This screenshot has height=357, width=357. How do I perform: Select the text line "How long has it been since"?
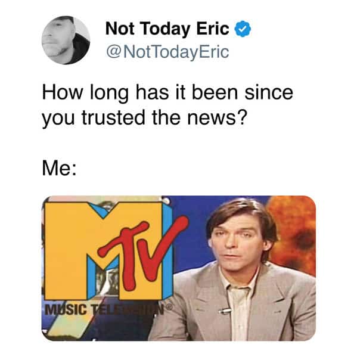pyautogui.click(x=167, y=92)
